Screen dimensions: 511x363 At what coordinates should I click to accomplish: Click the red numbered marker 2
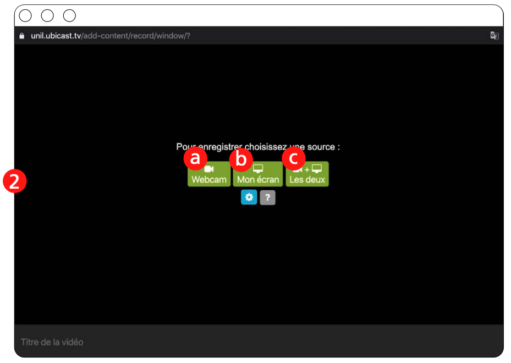coord(14,182)
